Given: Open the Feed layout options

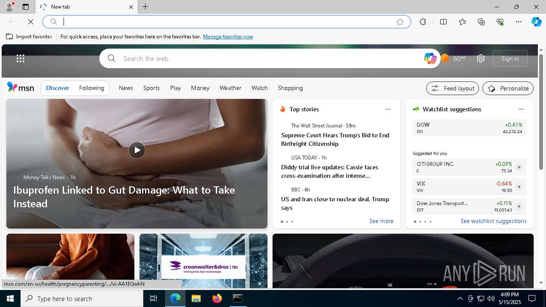Looking at the screenshot, I should (x=453, y=88).
